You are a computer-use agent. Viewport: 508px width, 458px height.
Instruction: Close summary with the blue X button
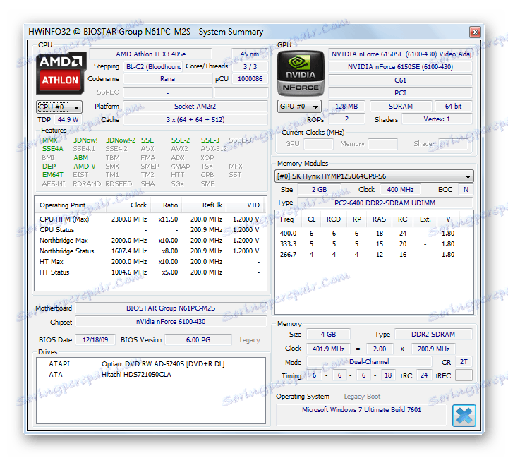464,415
